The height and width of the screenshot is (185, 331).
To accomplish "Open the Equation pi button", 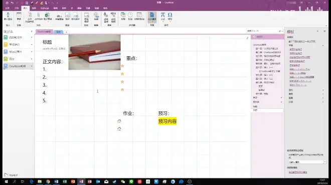I will (x=163, y=16).
